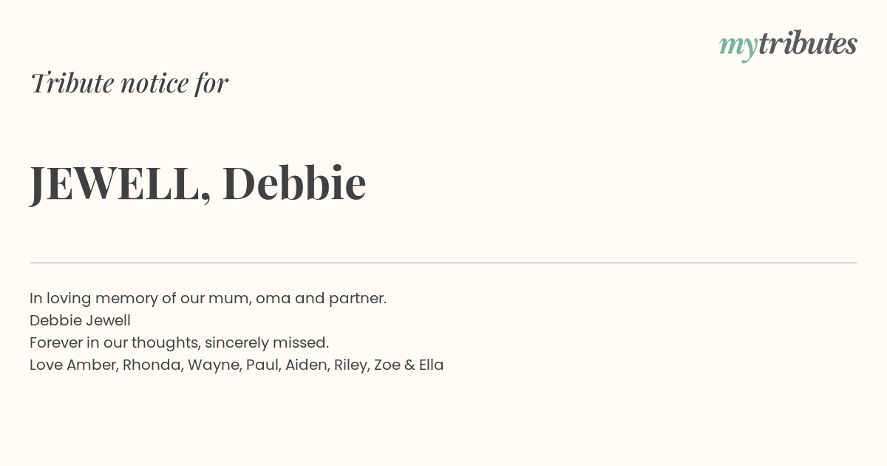Viewport: 887px width, 466px height.
Task: Click the line "In loving memory of our mum"
Action: pyautogui.click(x=208, y=298)
